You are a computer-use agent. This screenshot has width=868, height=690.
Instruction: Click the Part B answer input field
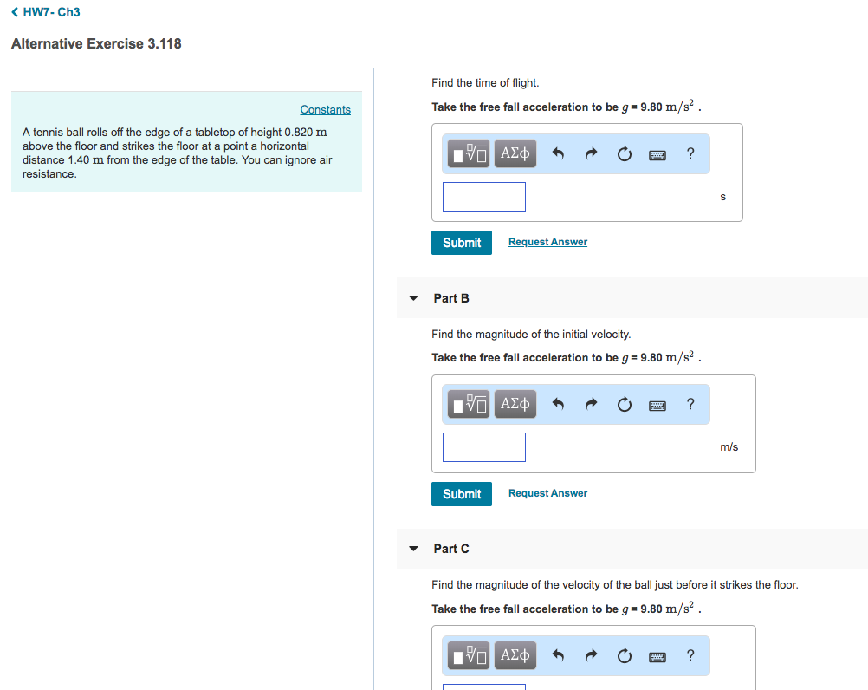(483, 446)
